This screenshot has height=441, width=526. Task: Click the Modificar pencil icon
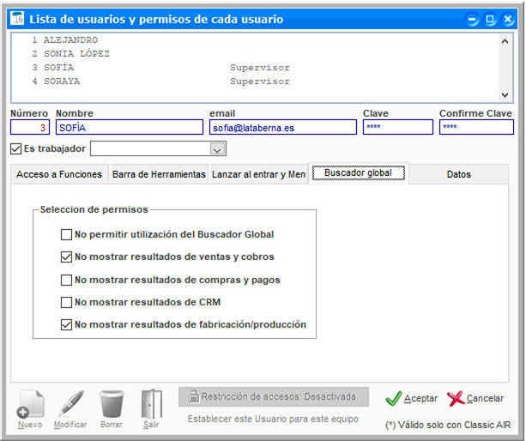click(70, 404)
